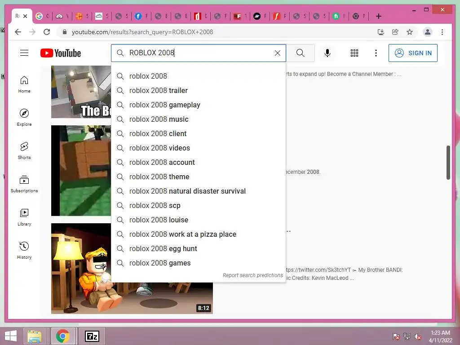
Task: Select suggestion "roblox 2008 trailer"
Action: click(199, 90)
